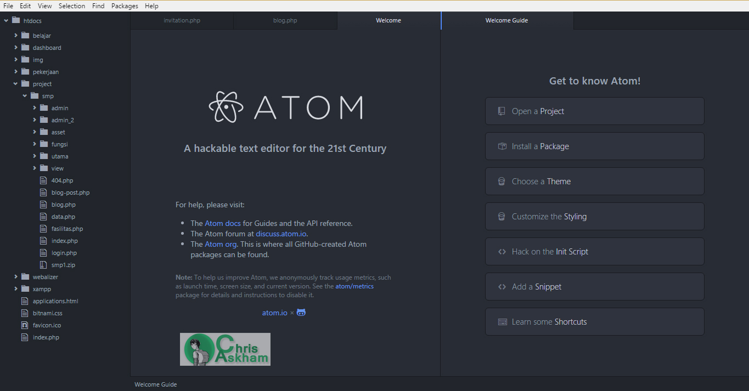Open the atom/metrics package link
The width and height of the screenshot is (749, 391).
354,286
